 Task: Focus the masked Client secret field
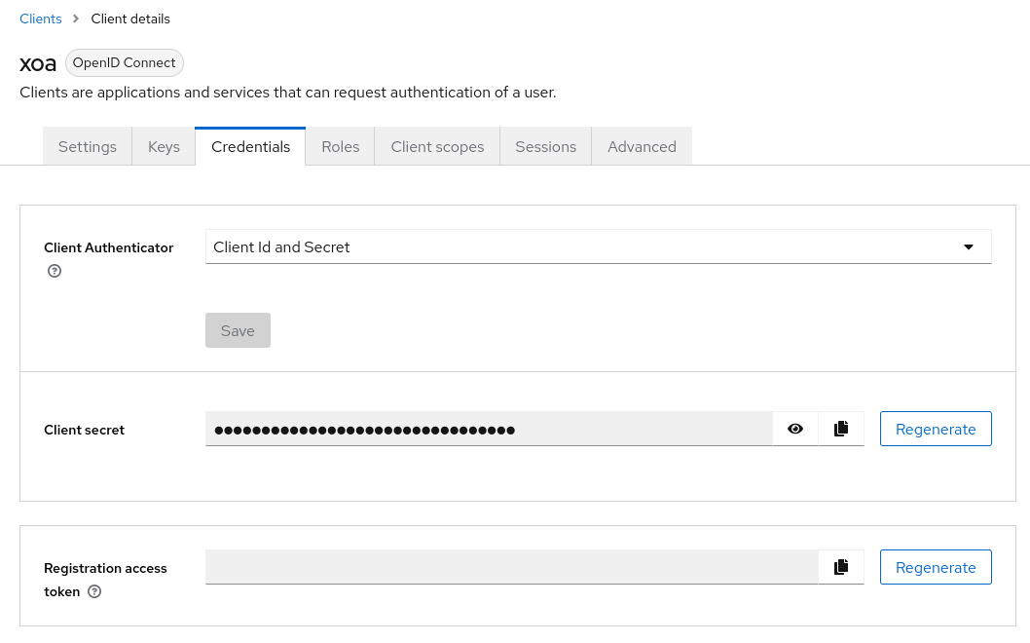point(489,429)
